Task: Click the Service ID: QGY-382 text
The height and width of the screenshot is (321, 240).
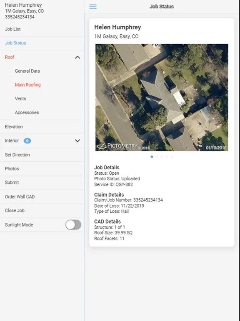Action: point(113,184)
